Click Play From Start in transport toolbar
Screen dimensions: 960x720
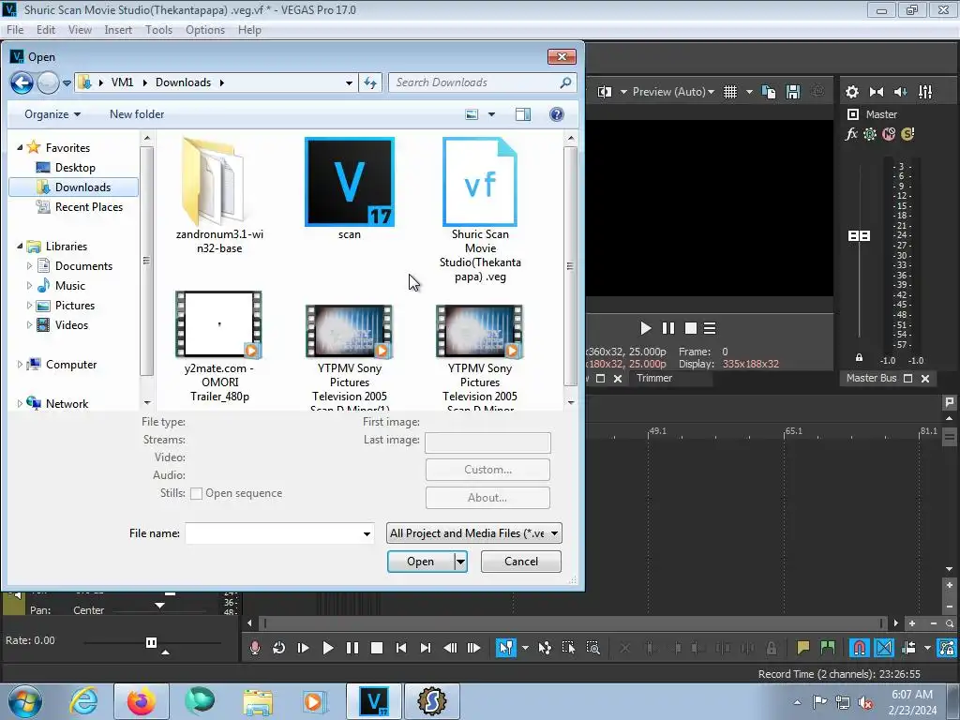(x=303, y=648)
